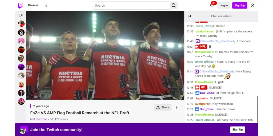Open the user profile icon menu
The height and width of the screenshot is (136, 273).
click(252, 5)
